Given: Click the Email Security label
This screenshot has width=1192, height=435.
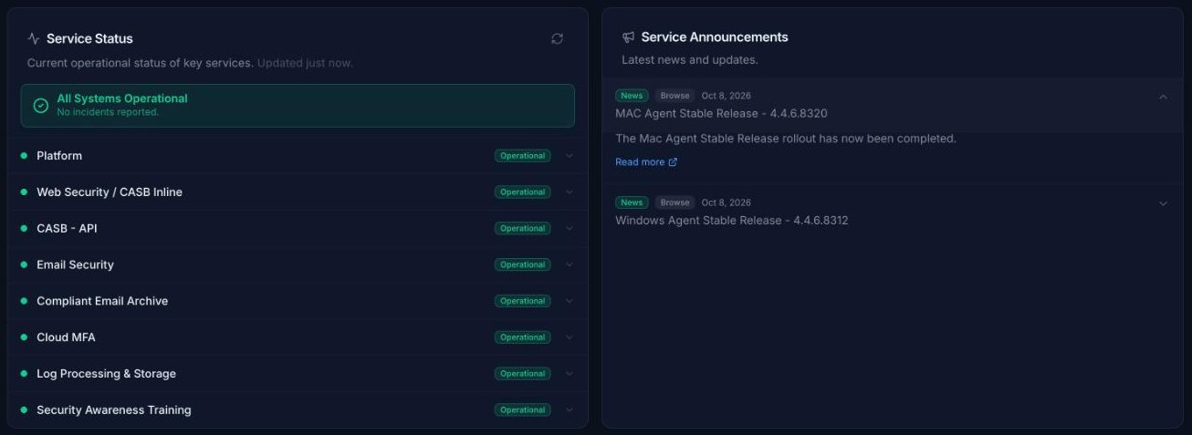Looking at the screenshot, I should pos(75,265).
